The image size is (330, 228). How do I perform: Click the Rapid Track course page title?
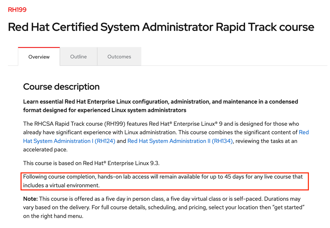(161, 27)
